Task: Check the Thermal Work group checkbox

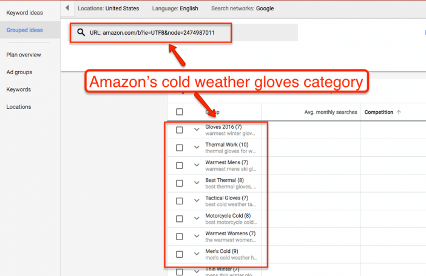Action: click(x=179, y=148)
